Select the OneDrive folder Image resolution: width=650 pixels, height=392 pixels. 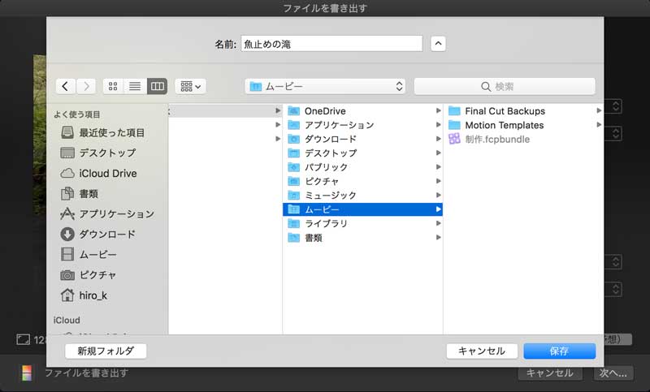tap(324, 111)
